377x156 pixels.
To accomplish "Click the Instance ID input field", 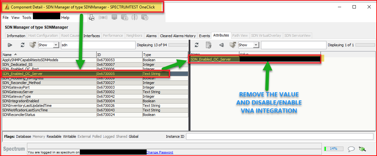I will point(280,136).
